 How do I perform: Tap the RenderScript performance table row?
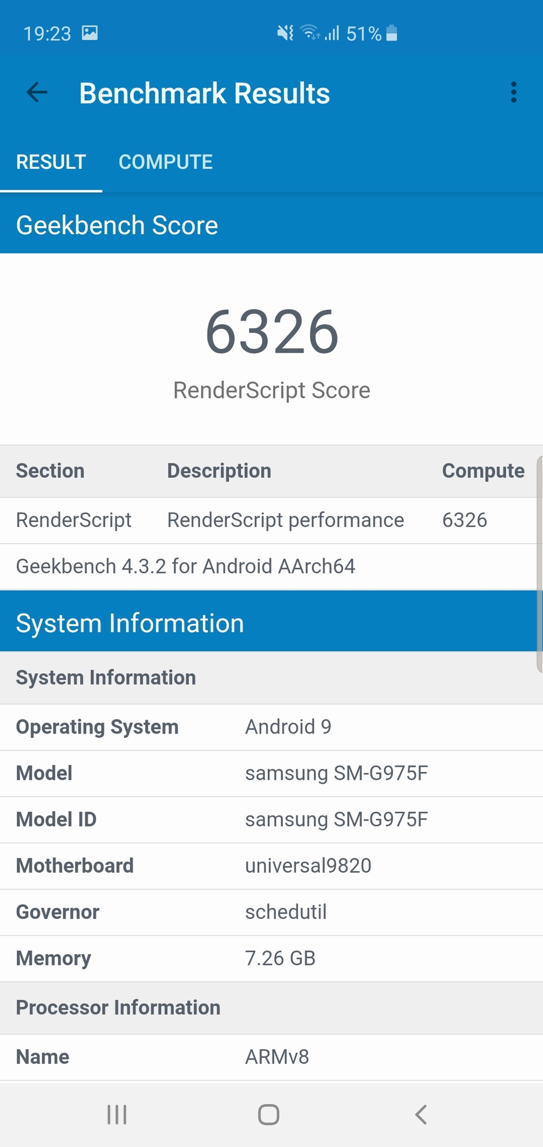click(271, 520)
